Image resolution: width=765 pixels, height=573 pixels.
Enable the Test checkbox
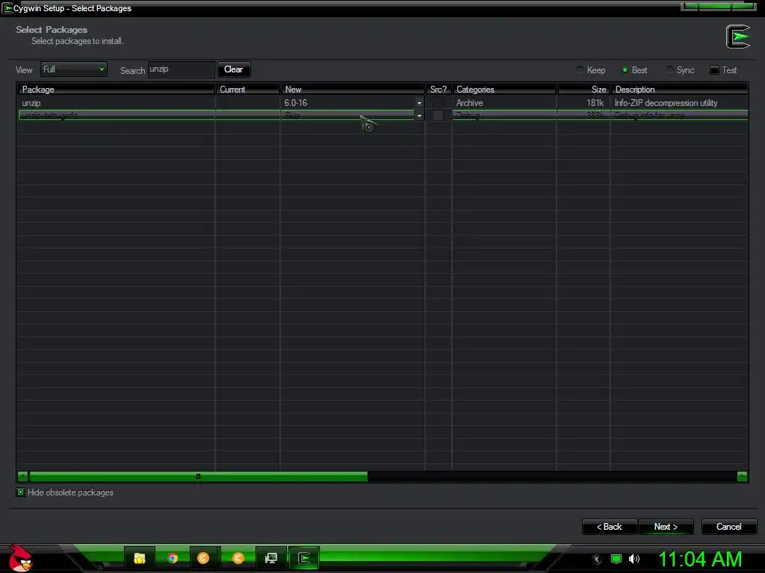pyautogui.click(x=714, y=69)
